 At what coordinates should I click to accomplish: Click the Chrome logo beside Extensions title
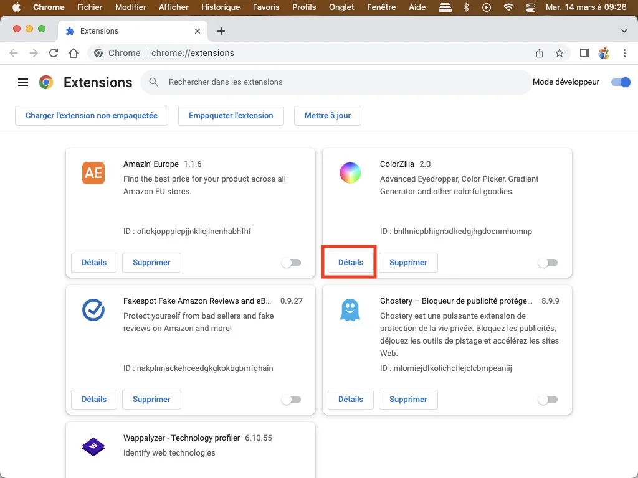coord(46,82)
